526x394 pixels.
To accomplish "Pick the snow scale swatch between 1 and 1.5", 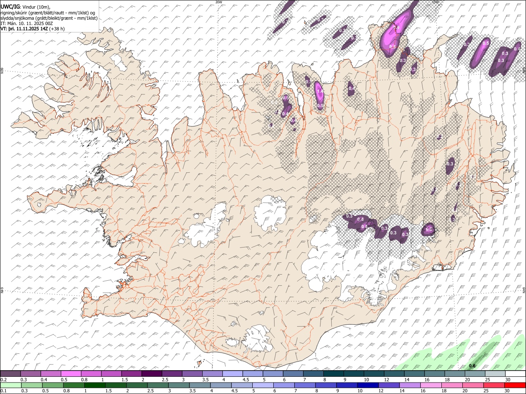I will tap(111, 373).
